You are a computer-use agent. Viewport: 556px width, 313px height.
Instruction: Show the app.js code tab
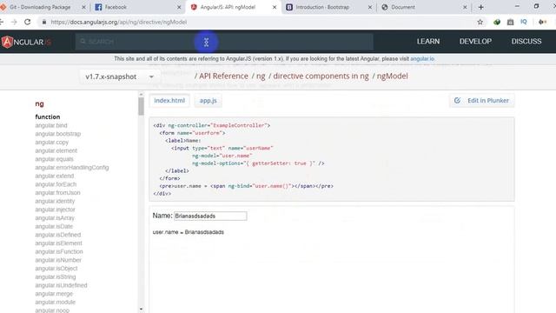coord(208,101)
